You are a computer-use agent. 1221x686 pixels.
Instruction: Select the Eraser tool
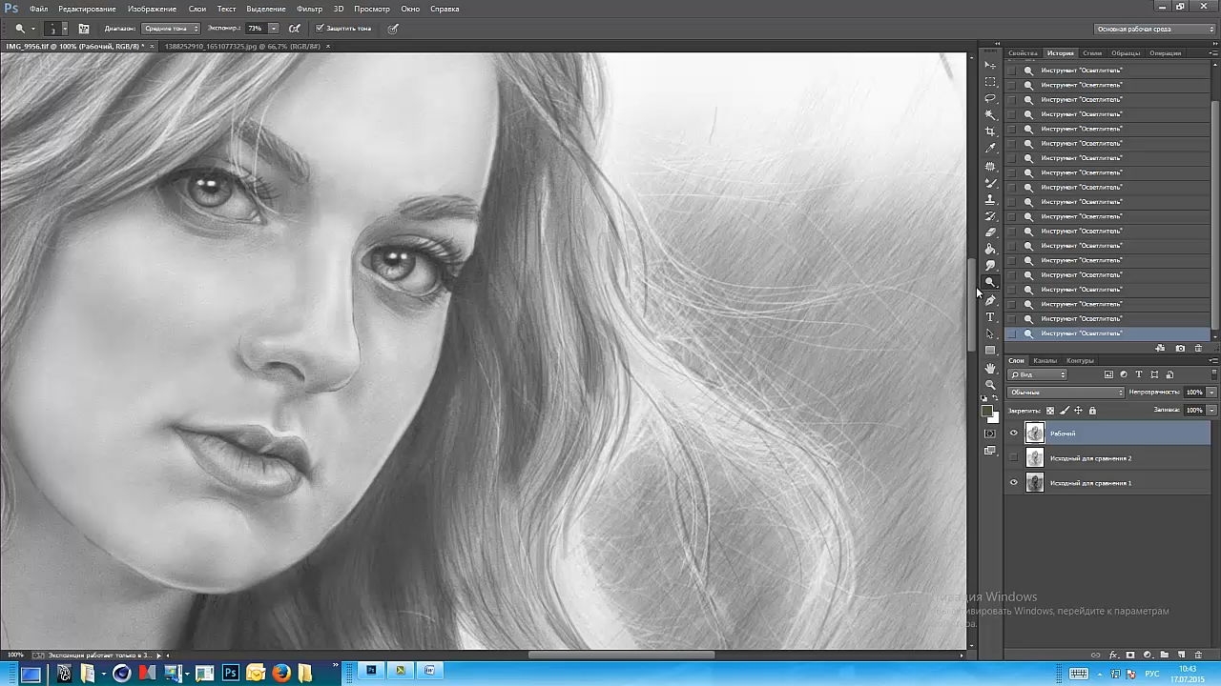(x=990, y=232)
